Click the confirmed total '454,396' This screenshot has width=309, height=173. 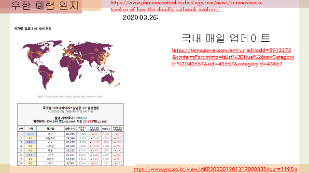click(x=52, y=122)
